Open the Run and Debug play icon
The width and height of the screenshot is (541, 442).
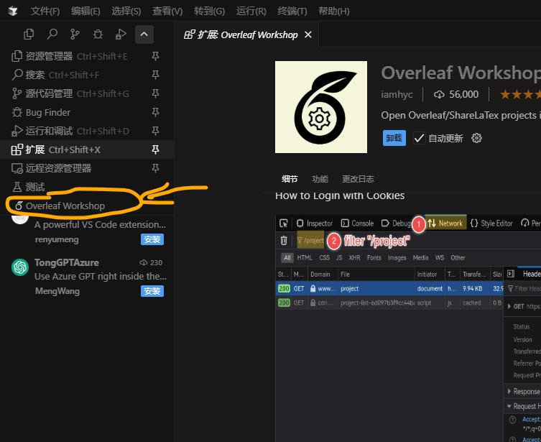coord(121,34)
